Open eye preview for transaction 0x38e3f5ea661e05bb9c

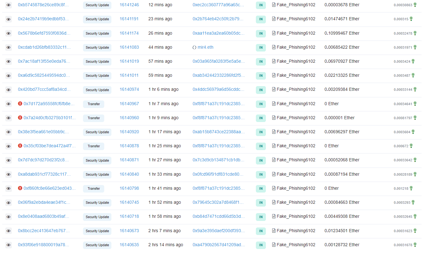[8, 132]
